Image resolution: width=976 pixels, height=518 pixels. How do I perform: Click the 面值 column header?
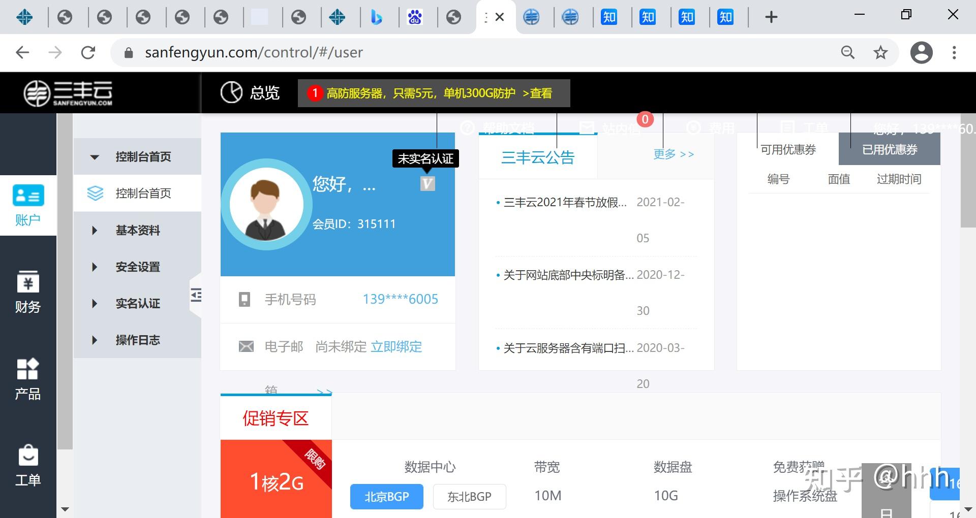[x=839, y=179]
